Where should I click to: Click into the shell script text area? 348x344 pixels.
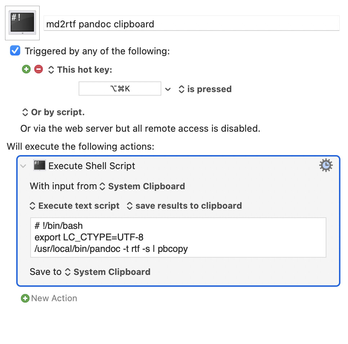(178, 237)
